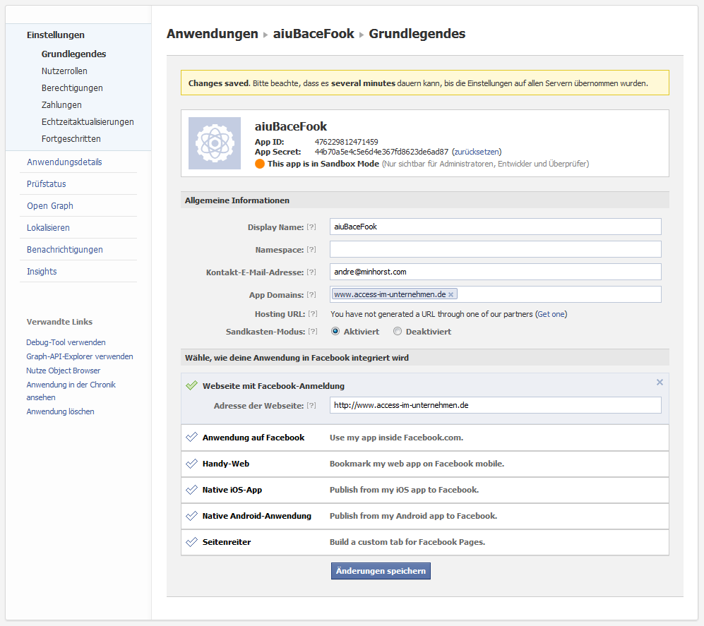
Task: Click the Graph-API-Explorer verwenden link
Action: tap(80, 356)
